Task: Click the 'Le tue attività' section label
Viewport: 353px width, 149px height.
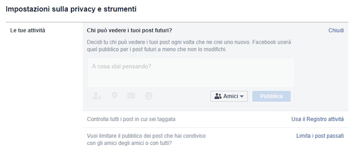Action: [x=28, y=30]
